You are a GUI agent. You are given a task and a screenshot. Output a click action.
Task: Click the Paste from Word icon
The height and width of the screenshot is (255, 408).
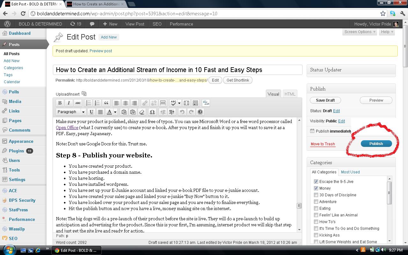(133, 112)
